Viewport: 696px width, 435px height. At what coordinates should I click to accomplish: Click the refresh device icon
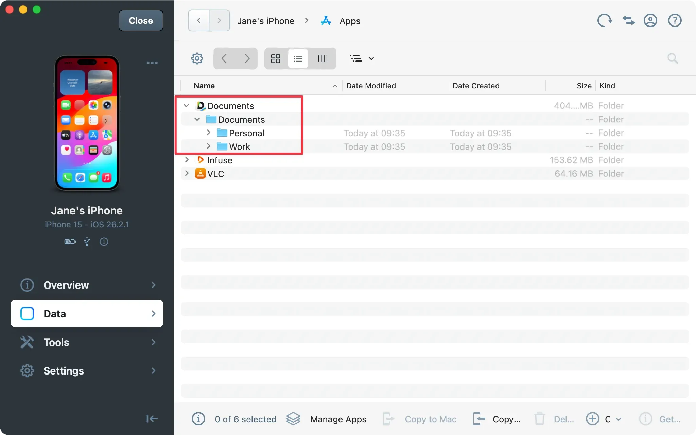pos(605,20)
